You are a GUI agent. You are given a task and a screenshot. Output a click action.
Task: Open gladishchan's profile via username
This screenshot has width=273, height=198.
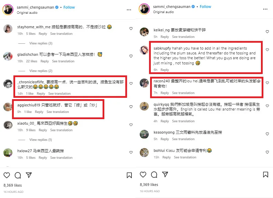coord(28,54)
